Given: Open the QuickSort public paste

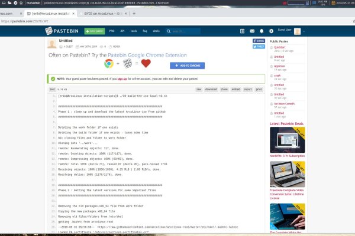Looking at the screenshot, I should tap(279, 47).
